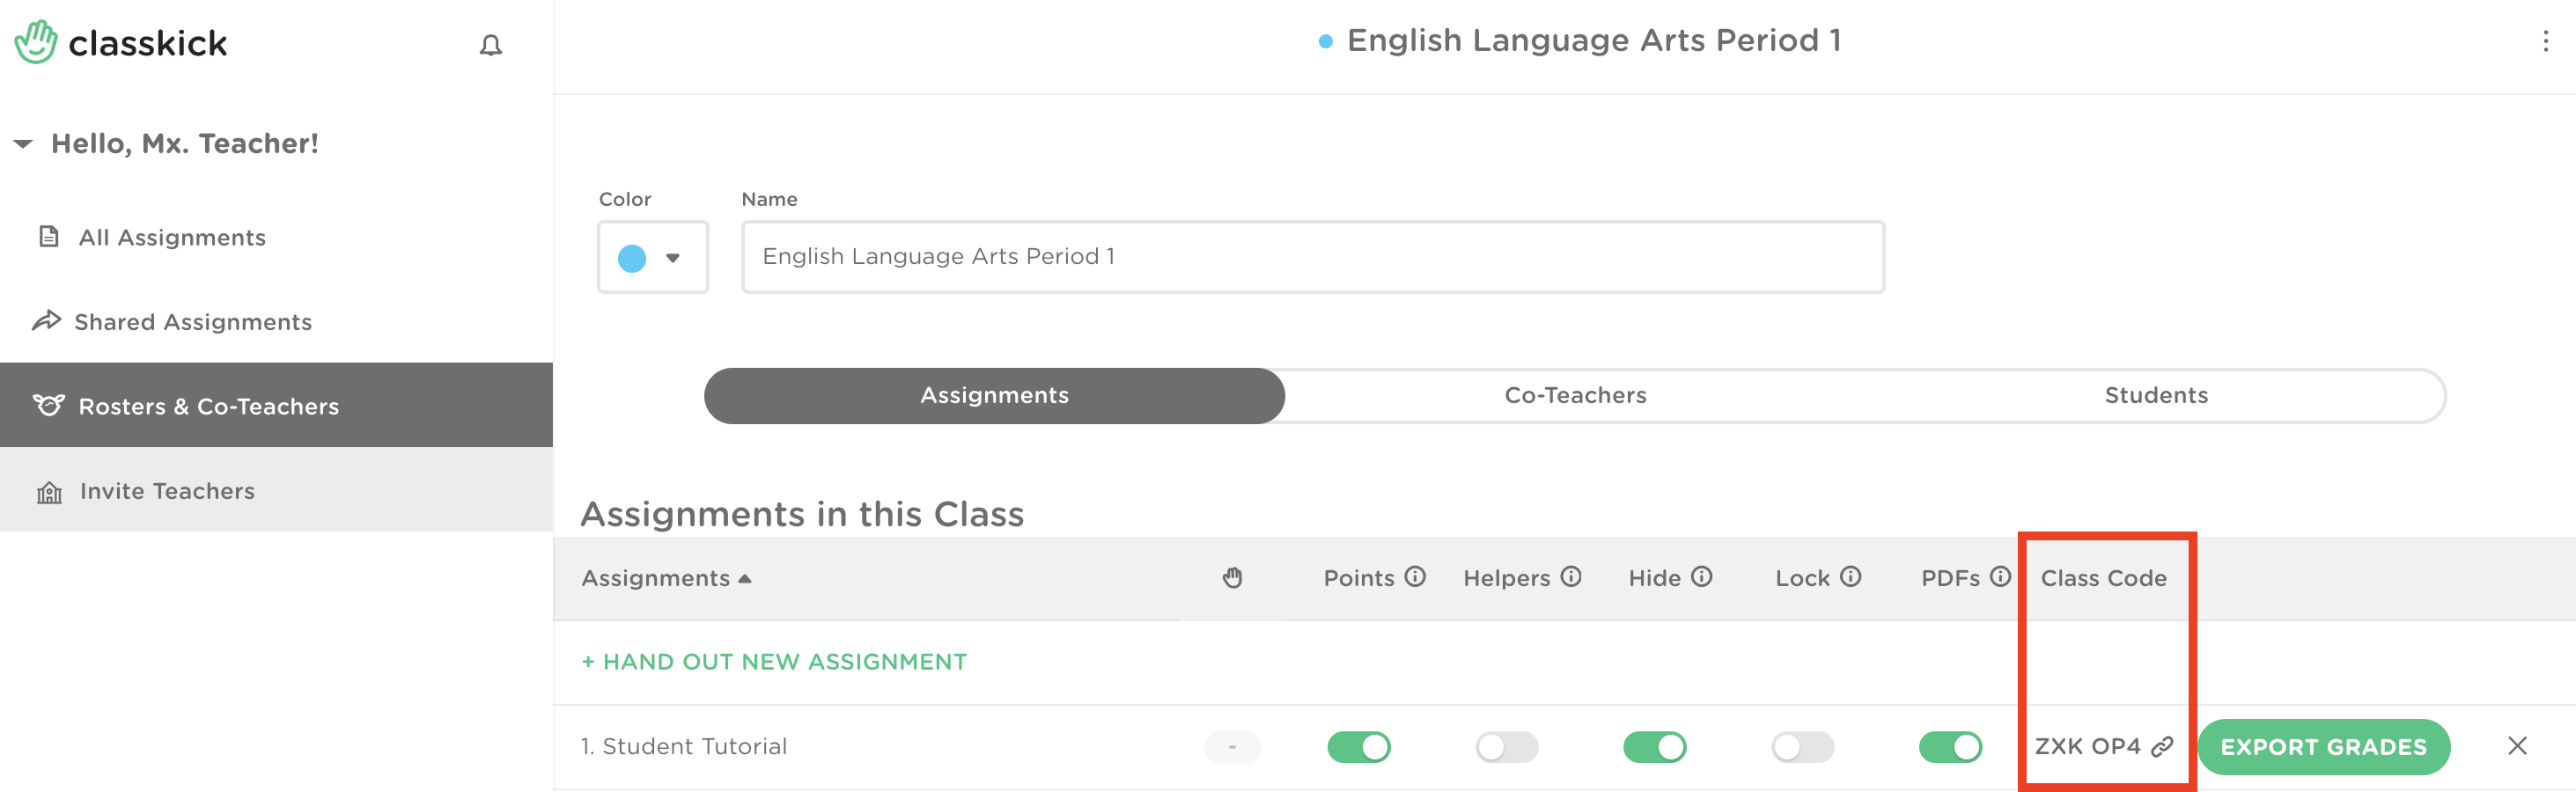Click the raised hand column icon
Screen dimensions: 2576x792
tap(1232, 578)
